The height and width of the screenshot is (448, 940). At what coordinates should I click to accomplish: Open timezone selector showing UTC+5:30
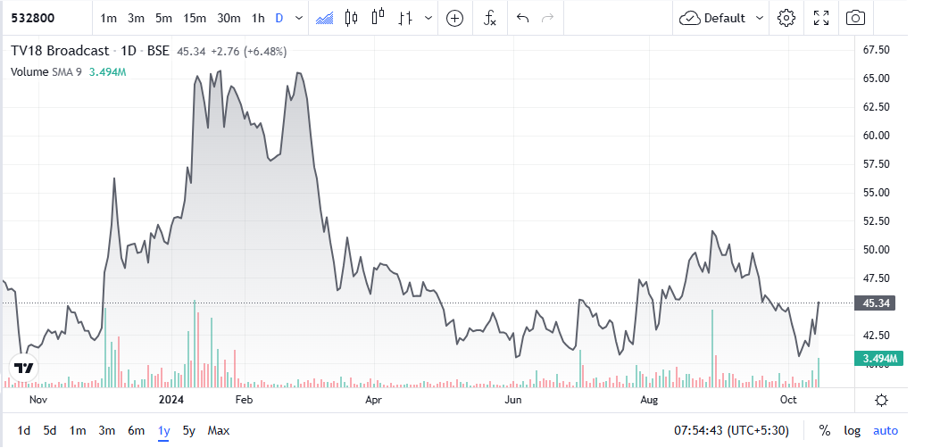click(731, 430)
